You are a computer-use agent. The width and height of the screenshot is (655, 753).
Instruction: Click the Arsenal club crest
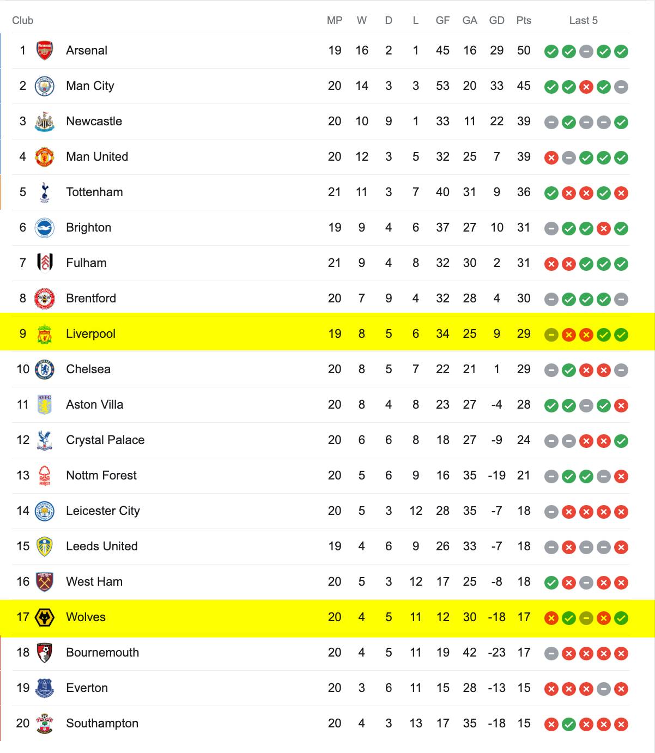[45, 51]
